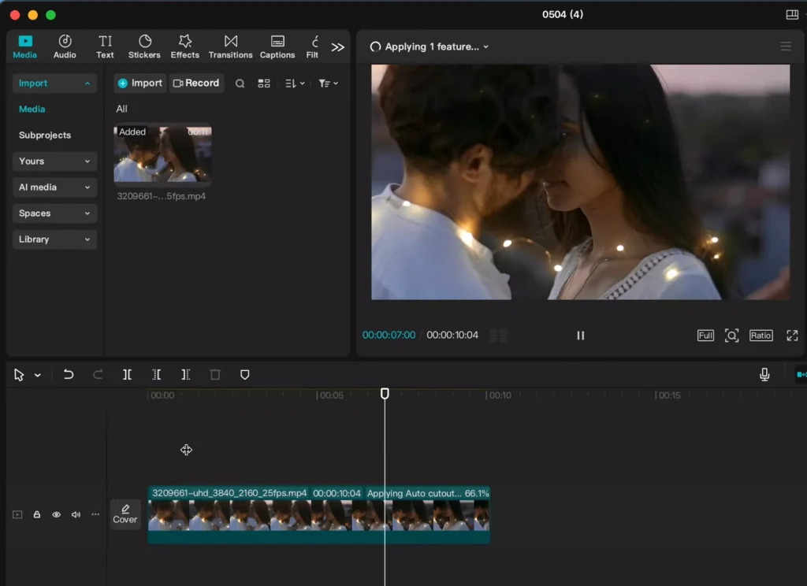Click the fullscreen preview icon
Image resolution: width=807 pixels, height=586 pixels.
(x=792, y=336)
